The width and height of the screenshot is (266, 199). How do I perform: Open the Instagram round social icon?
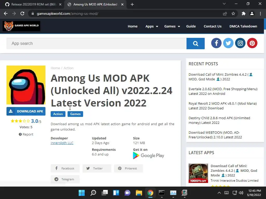coord(240,43)
